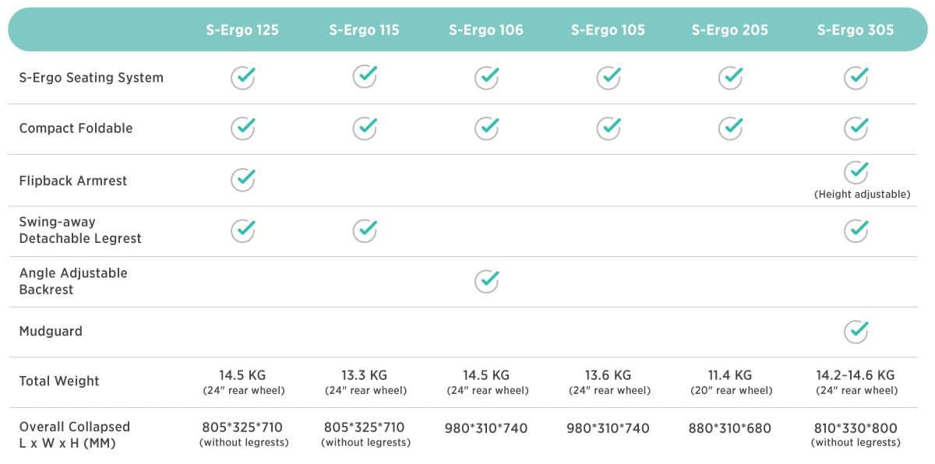
Task: Click the S-Ergo 205 Compact Foldable checkmark
Action: [731, 128]
